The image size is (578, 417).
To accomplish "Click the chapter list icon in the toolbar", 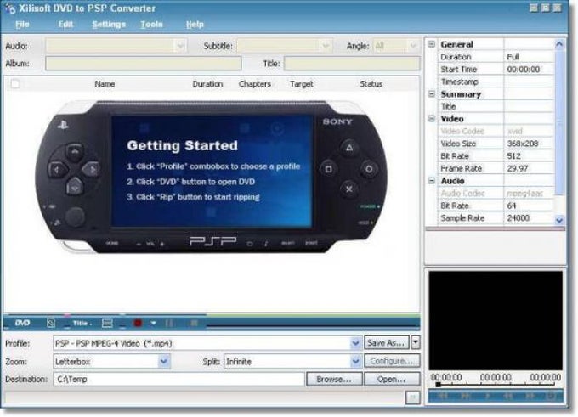I will [x=107, y=323].
